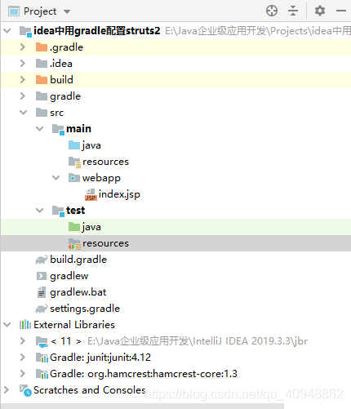
Task: Select the '.gradle' folder name
Action: [66, 47]
